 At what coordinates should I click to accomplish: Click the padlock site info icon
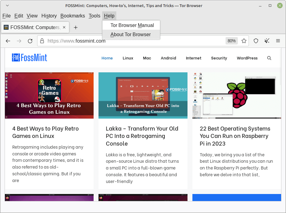click(42, 41)
